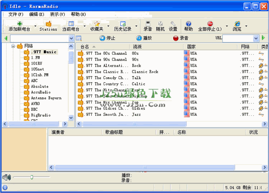The height and width of the screenshot is (193, 269).
Task: Click the station list horizontal scrollbar thumb
Action: tap(134, 123)
